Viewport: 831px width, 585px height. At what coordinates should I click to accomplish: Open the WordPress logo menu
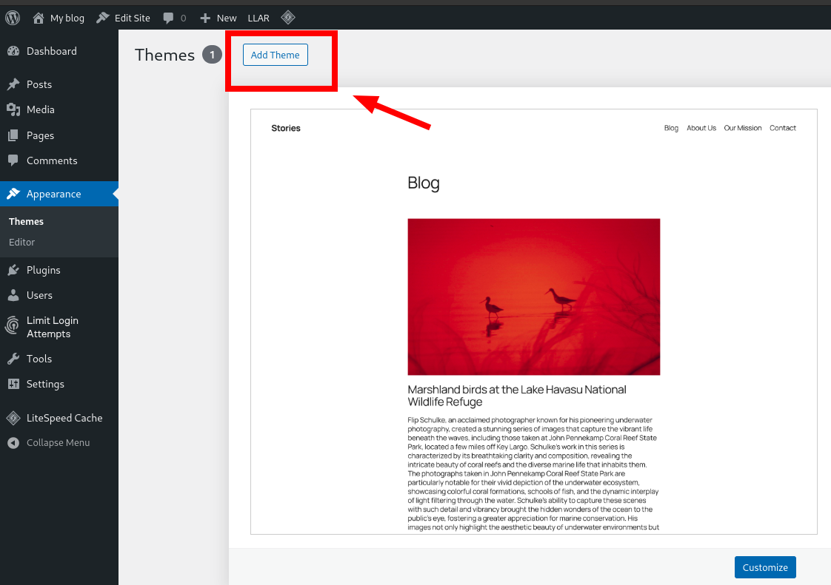[x=12, y=17]
